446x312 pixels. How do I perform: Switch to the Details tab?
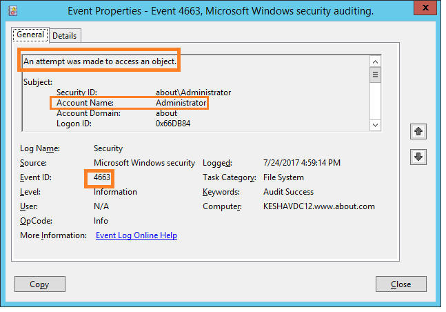65,35
